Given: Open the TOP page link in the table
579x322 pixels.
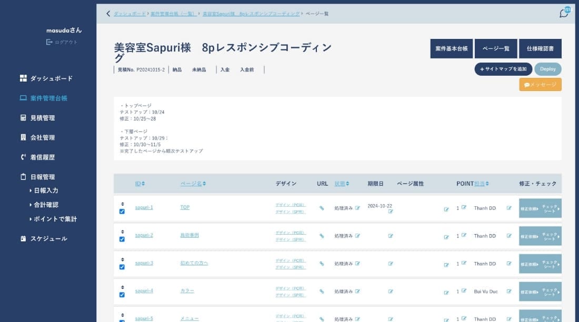Looking at the screenshot, I should click(x=185, y=207).
